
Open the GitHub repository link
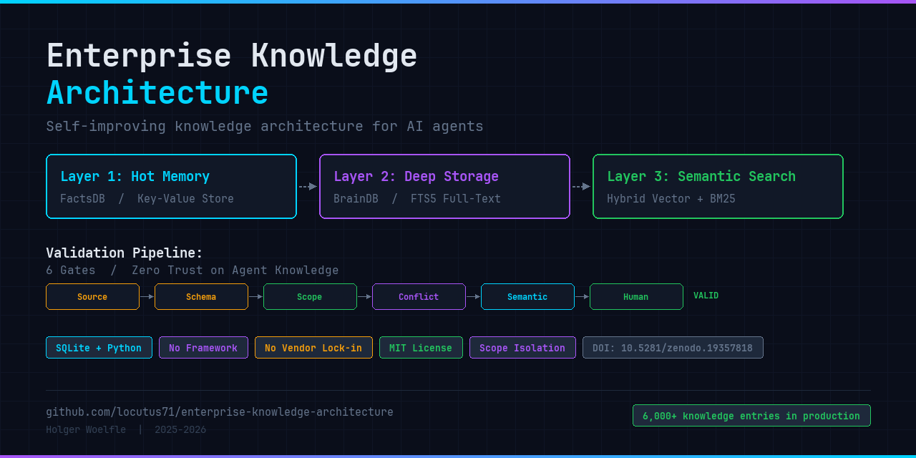pos(219,411)
